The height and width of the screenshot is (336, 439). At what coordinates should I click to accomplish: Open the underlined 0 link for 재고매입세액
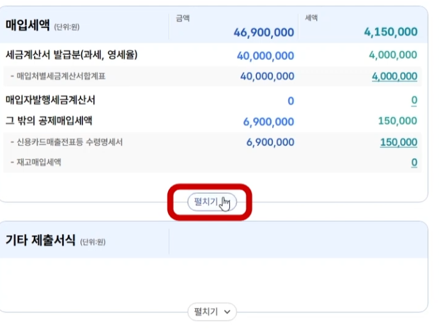pyautogui.click(x=414, y=163)
